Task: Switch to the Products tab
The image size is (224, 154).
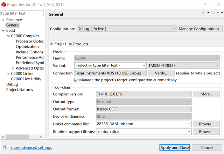Action: [x=80, y=44]
